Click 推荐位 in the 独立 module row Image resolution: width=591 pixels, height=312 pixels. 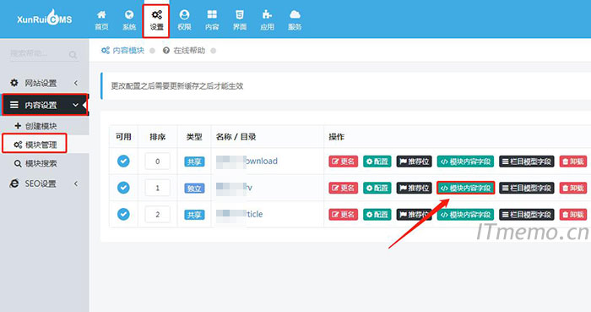415,188
